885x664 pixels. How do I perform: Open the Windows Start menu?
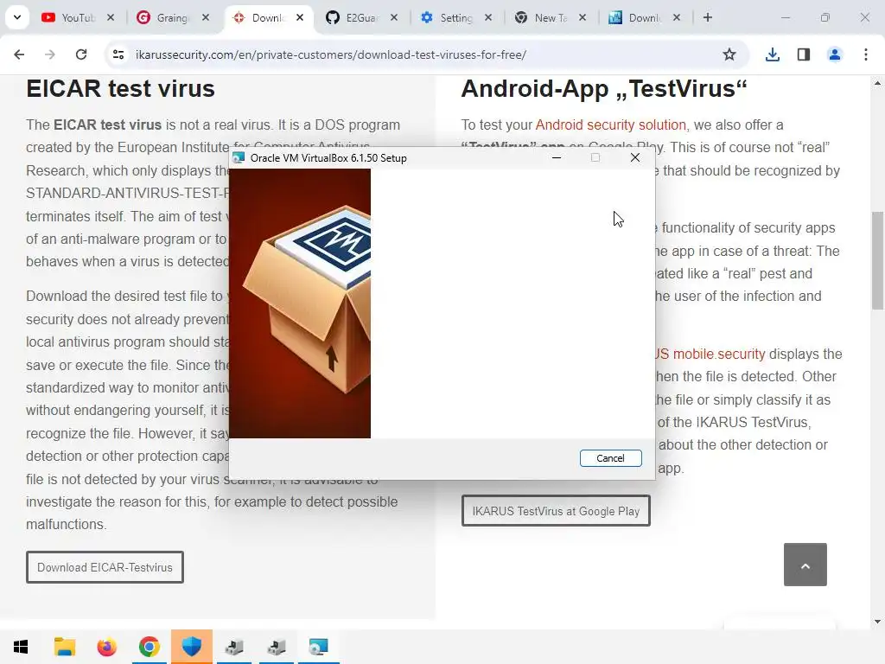(x=21, y=647)
